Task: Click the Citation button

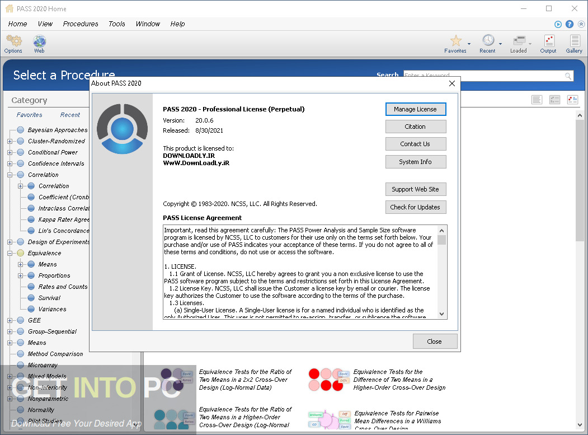Action: coord(416,127)
